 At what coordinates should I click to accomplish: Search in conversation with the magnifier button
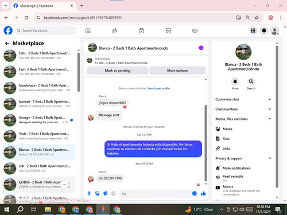pyautogui.click(x=251, y=81)
